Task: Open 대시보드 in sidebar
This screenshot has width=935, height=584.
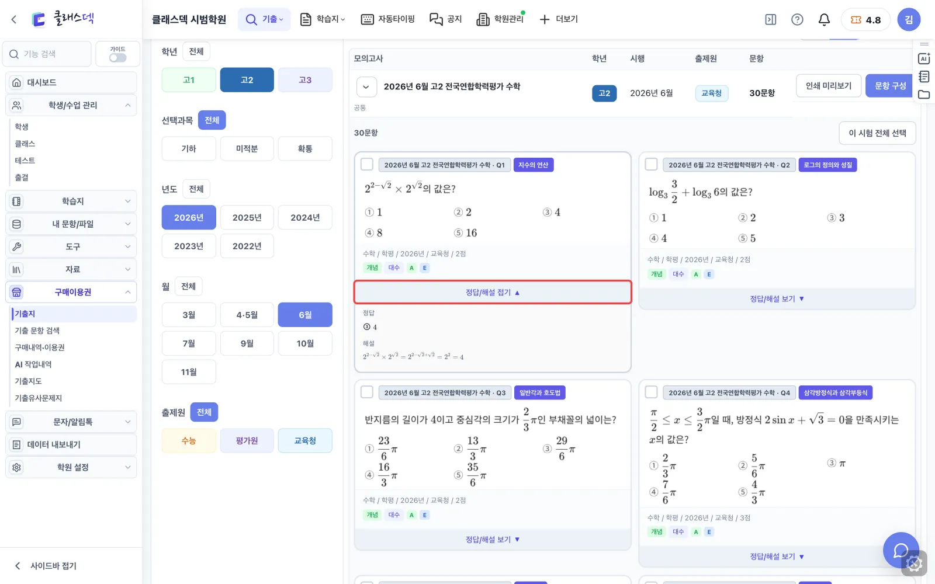Action: pyautogui.click(x=71, y=82)
